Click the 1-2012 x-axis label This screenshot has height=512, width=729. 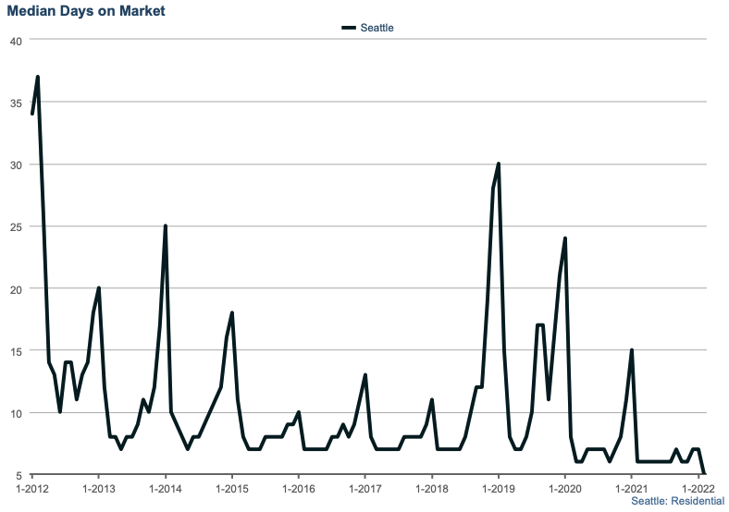(32, 488)
